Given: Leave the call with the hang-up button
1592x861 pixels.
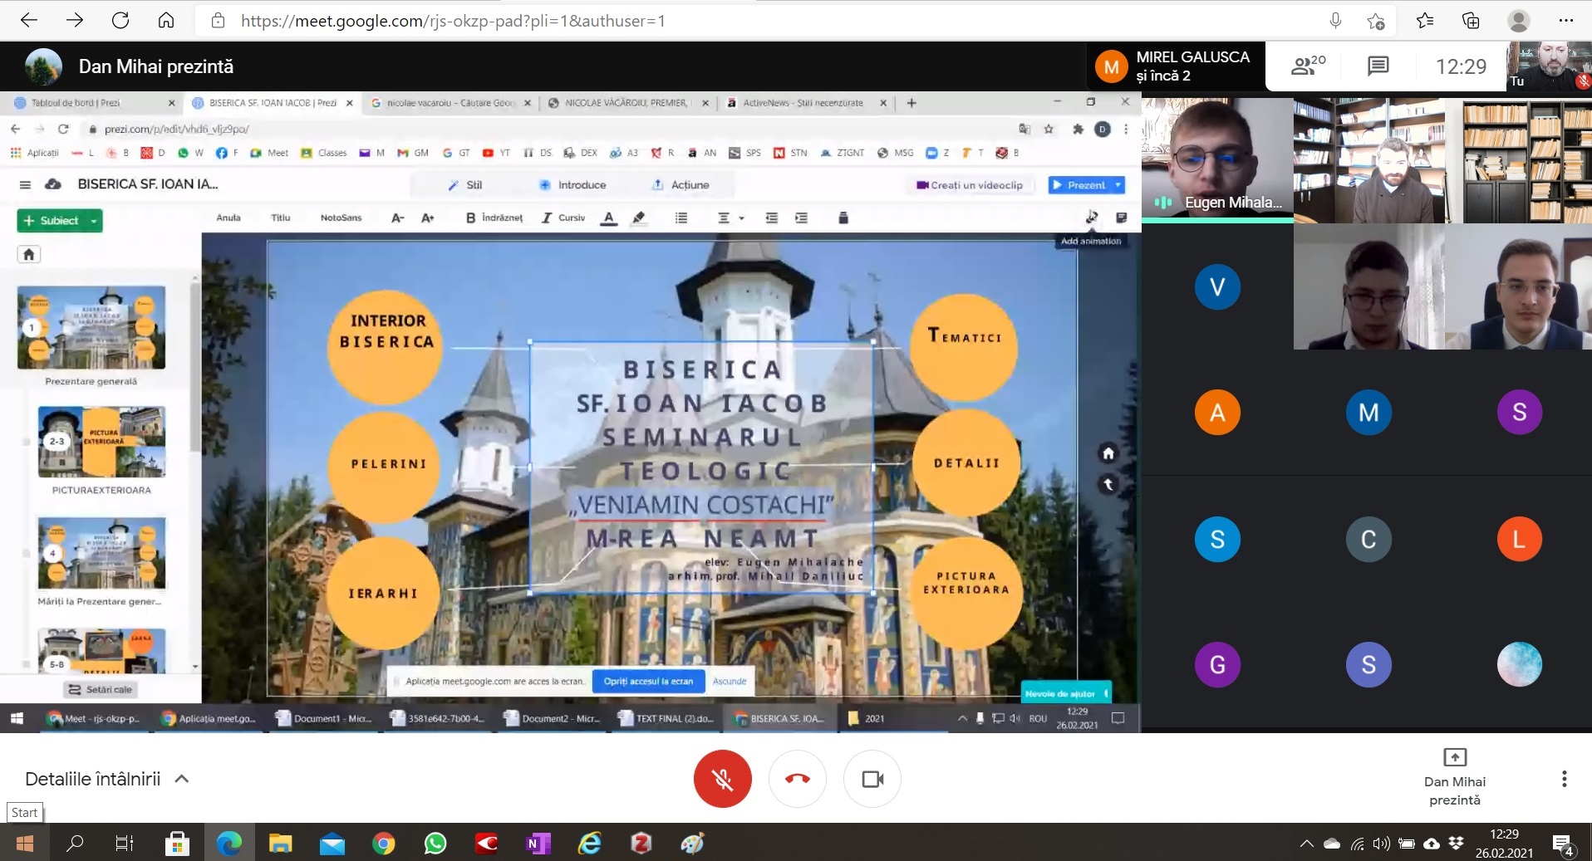Looking at the screenshot, I should 797,779.
